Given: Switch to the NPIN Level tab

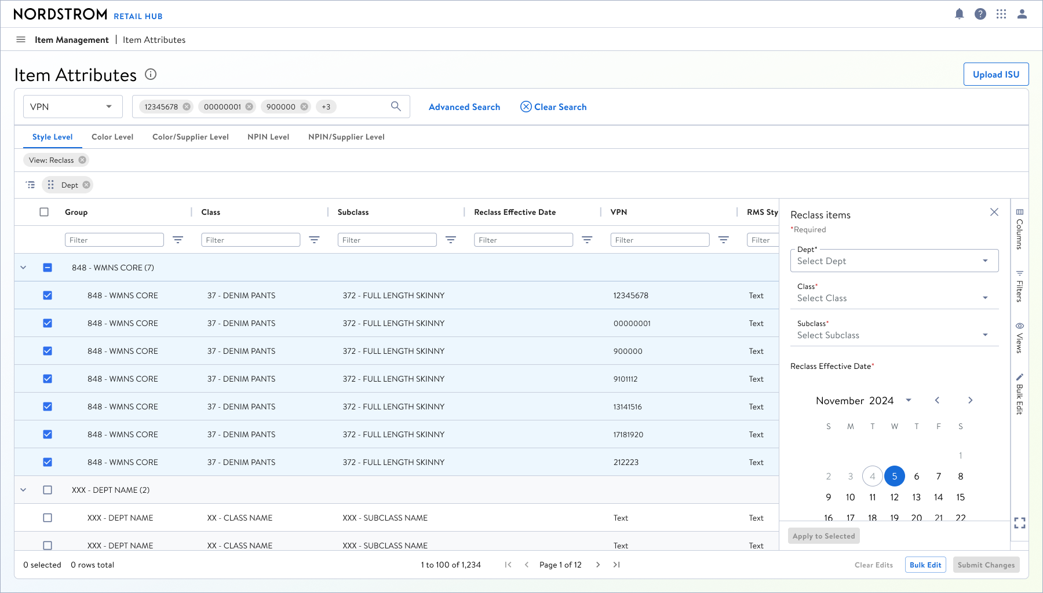Looking at the screenshot, I should (x=268, y=137).
